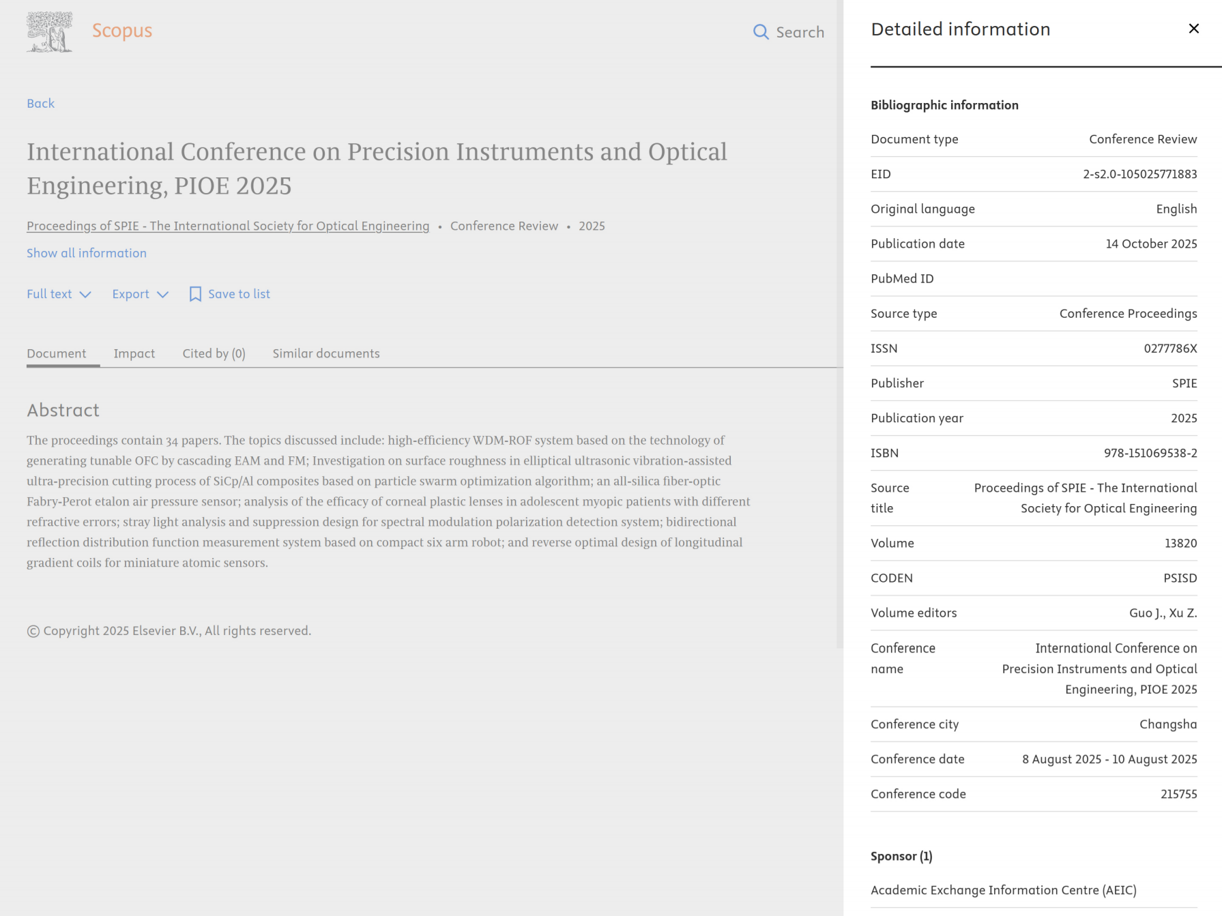Select the Document tab

point(57,353)
